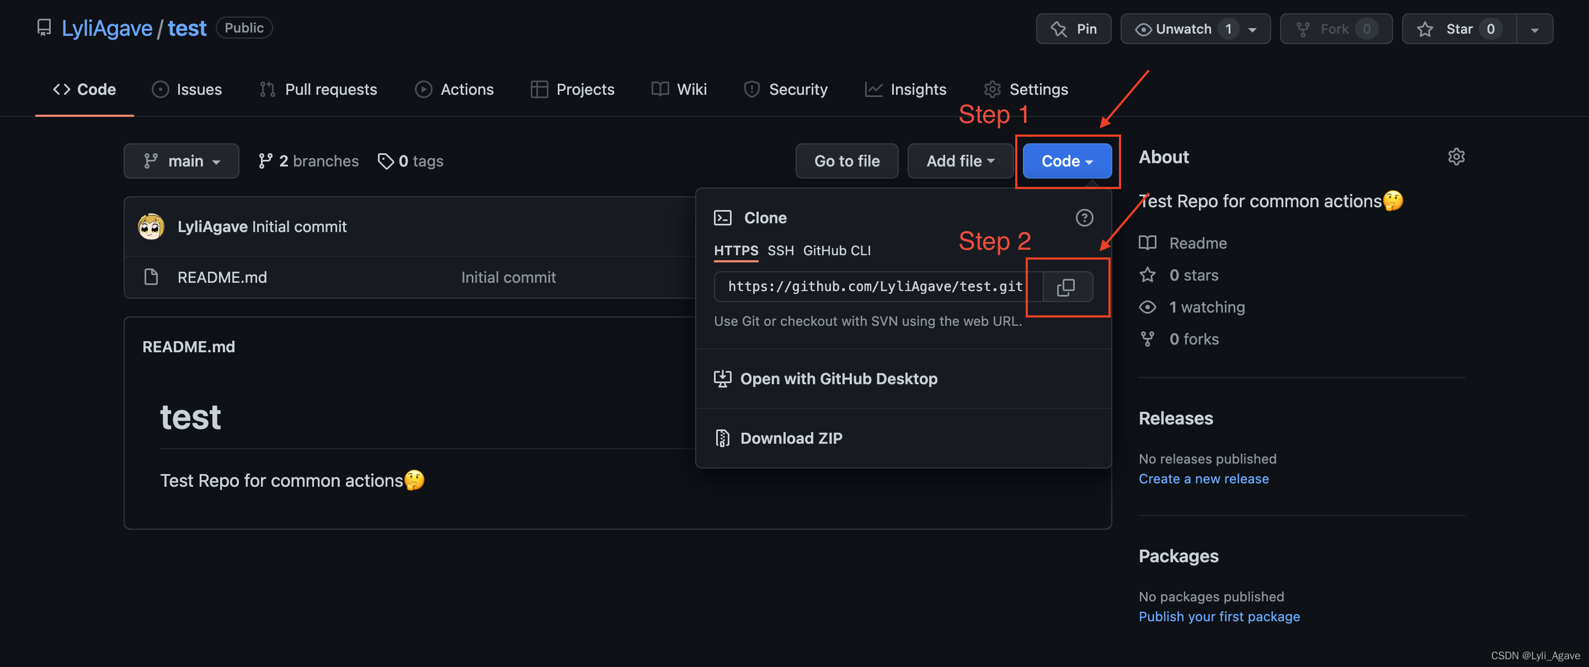Open the Add file dropdown
The image size is (1589, 667).
(960, 161)
